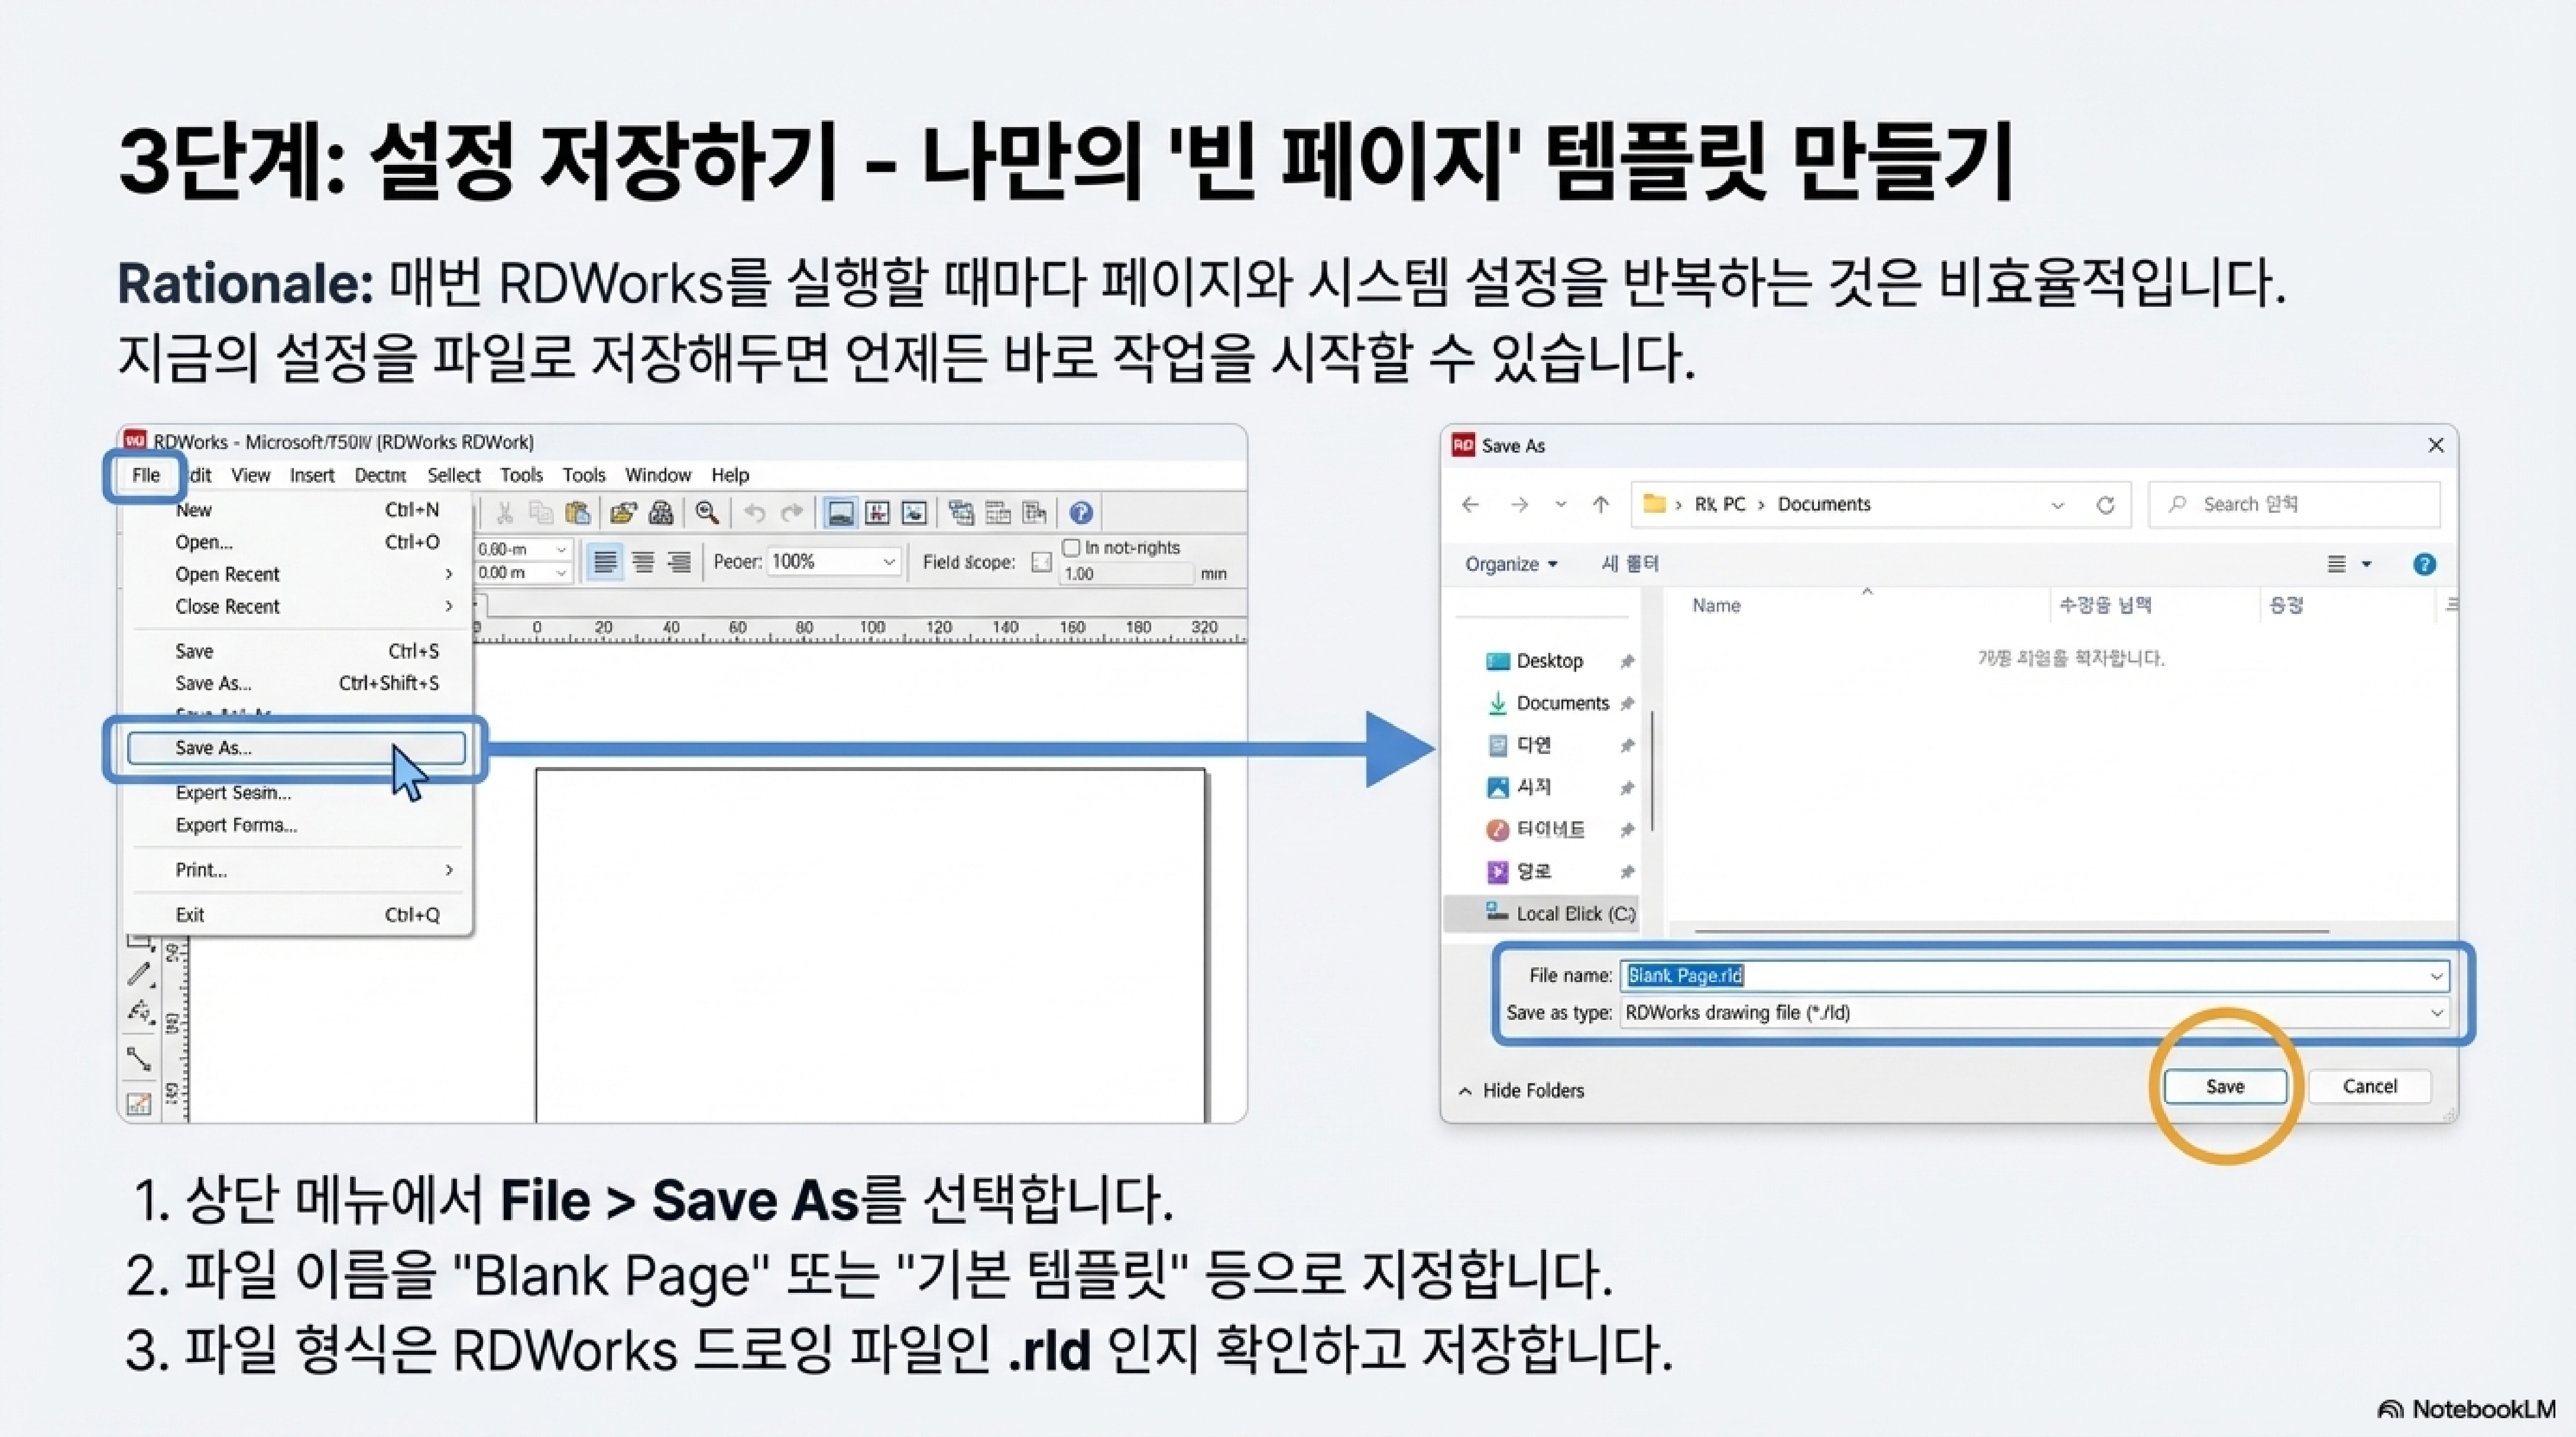Click refresh icon in Save As address bar
The height and width of the screenshot is (1437, 2576).
point(2105,505)
